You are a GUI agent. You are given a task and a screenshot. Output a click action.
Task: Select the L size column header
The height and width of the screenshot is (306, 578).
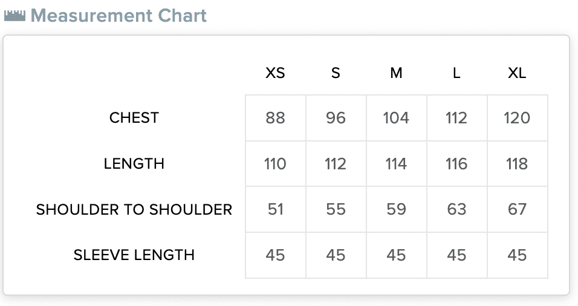(x=456, y=73)
